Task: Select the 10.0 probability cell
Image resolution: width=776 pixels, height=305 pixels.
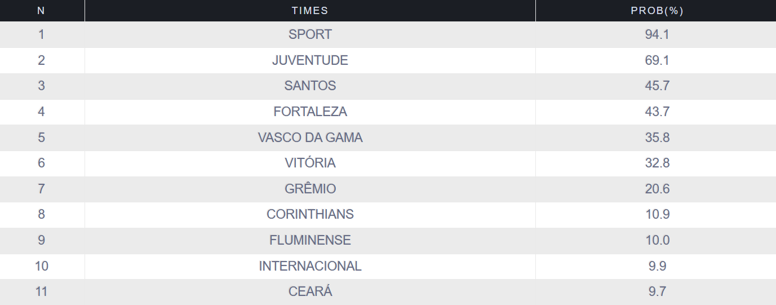Action: click(x=657, y=240)
